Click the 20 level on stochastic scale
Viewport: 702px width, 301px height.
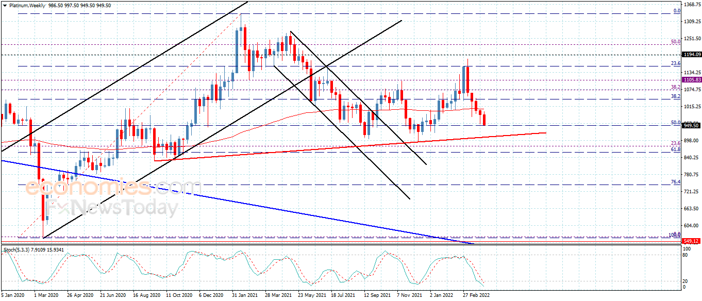coord(685,281)
